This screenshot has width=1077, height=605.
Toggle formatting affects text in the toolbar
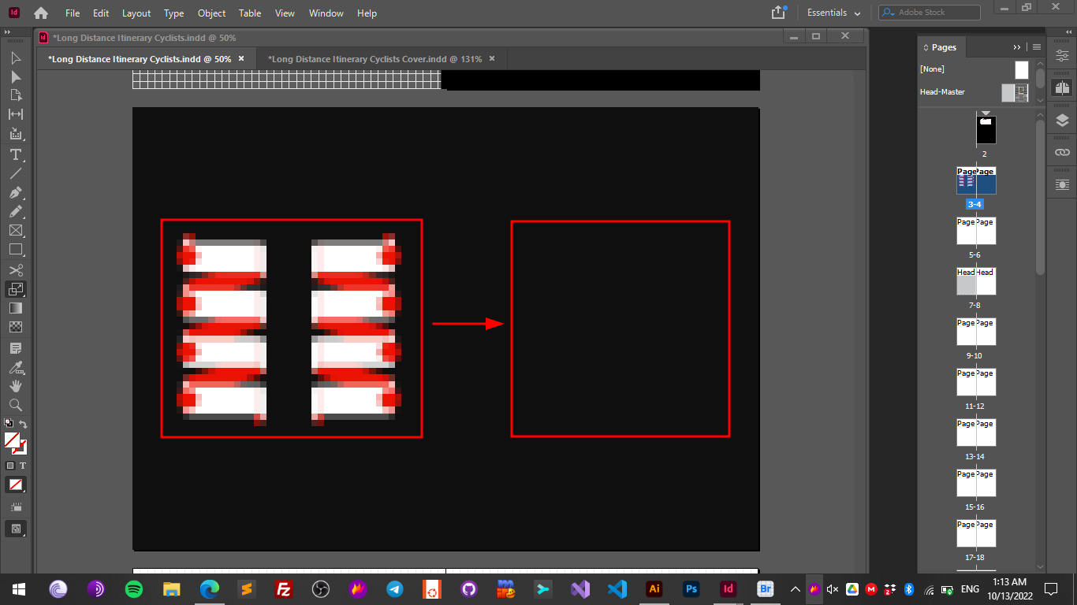(23, 466)
